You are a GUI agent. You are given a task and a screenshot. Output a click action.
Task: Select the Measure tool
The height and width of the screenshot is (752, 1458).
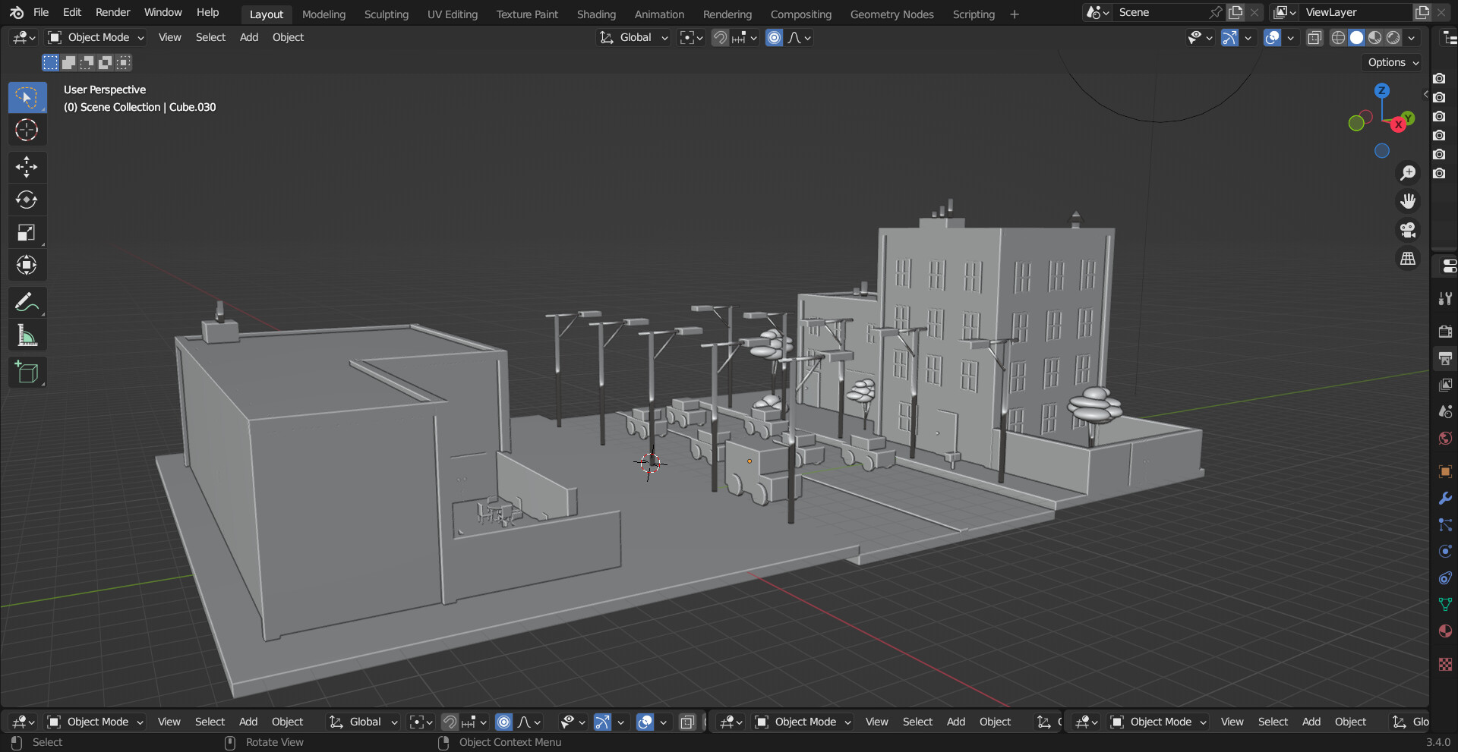pos(27,335)
